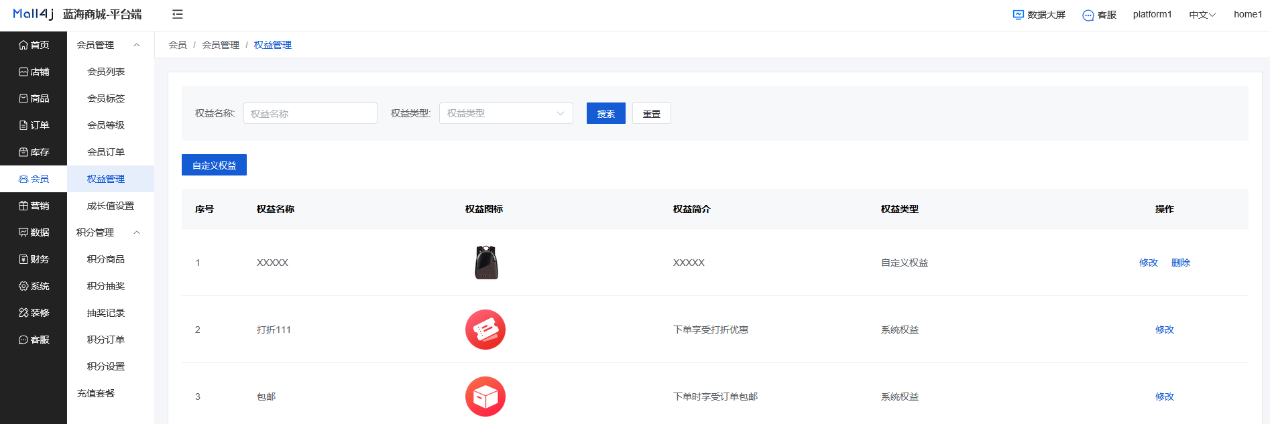Click the 重置 reset button
The height and width of the screenshot is (424, 1270).
point(652,113)
